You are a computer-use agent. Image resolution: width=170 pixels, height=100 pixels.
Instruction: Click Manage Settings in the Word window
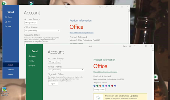tap(31, 23)
